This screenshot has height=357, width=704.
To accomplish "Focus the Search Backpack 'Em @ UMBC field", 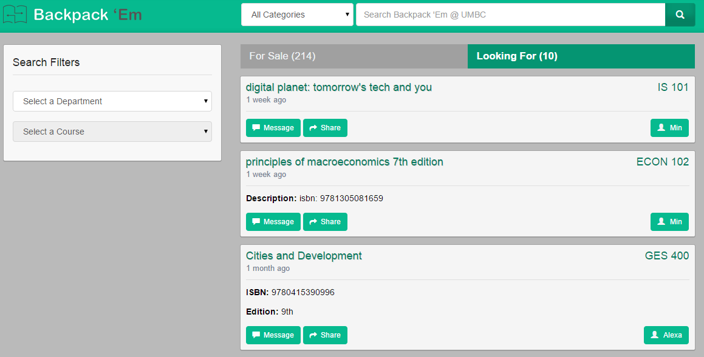I will coord(510,15).
